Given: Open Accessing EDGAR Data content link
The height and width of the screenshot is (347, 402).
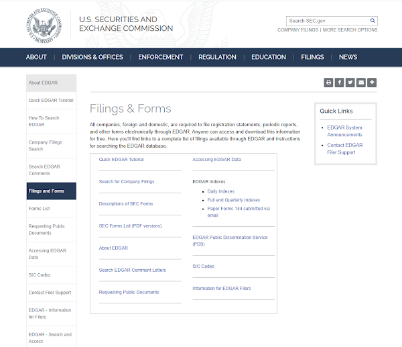Looking at the screenshot, I should [x=216, y=160].
